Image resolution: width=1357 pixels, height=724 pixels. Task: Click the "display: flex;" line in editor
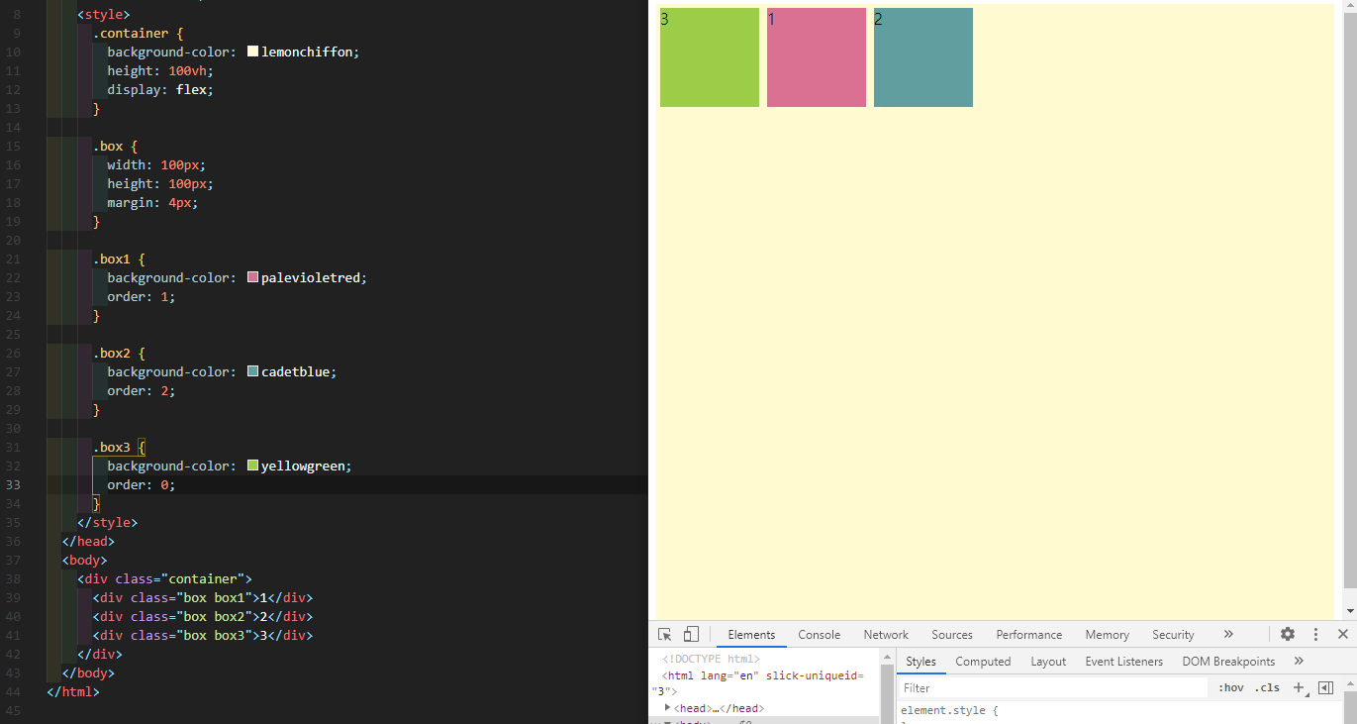160,89
